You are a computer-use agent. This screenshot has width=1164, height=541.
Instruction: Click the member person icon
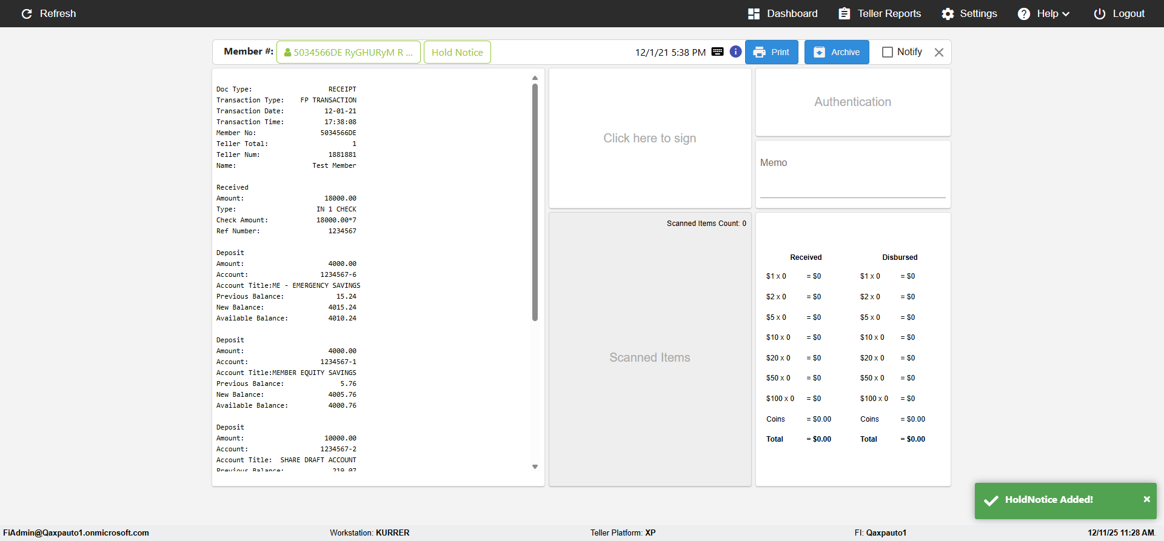click(287, 52)
